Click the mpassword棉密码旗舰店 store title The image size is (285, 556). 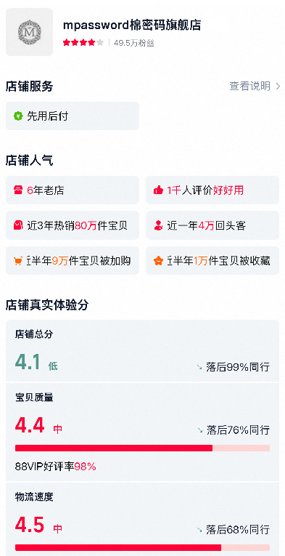click(132, 25)
